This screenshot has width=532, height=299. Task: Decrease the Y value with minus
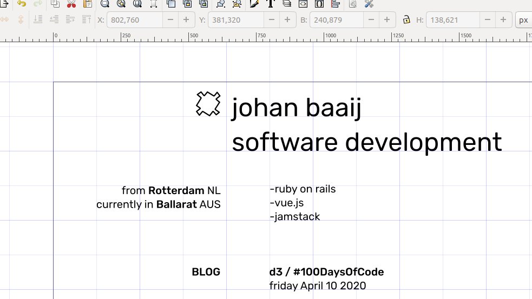coord(272,20)
